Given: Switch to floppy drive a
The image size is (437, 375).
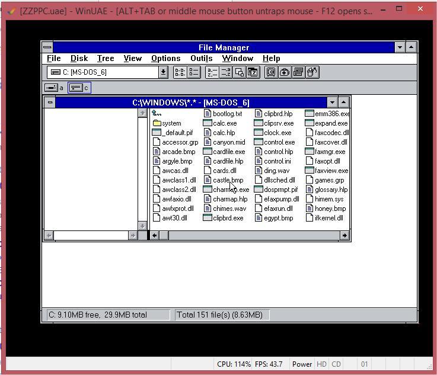Looking at the screenshot, I should point(54,88).
